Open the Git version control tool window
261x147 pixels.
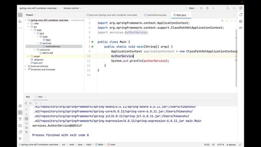[x=20, y=139]
